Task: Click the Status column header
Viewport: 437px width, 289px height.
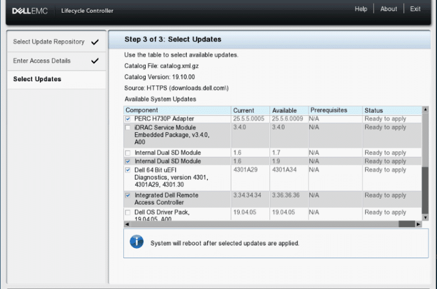Action: coord(392,110)
